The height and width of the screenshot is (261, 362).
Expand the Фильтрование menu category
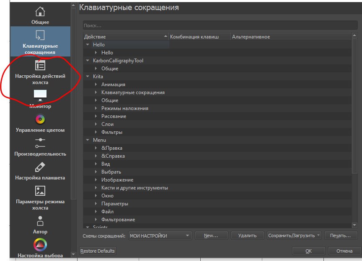(96, 220)
